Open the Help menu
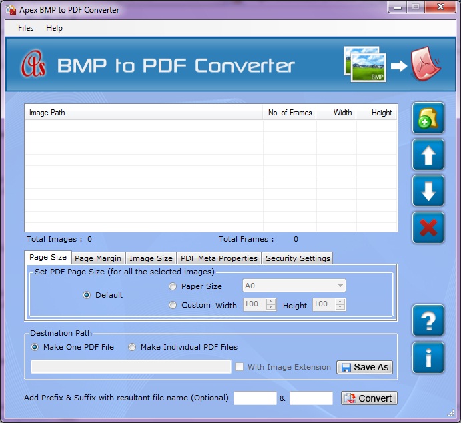This screenshot has height=423, width=461. [x=55, y=28]
